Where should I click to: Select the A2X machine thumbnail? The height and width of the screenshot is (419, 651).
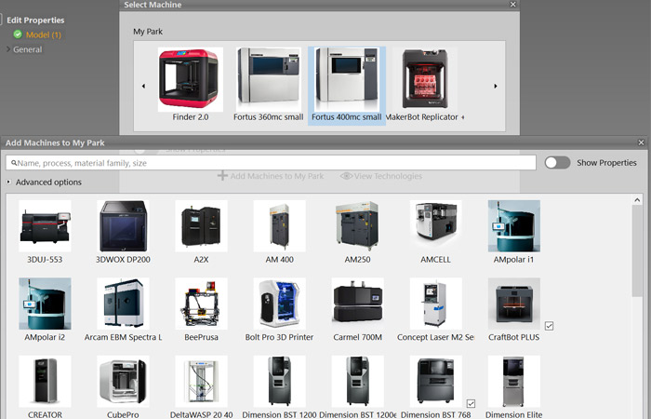pos(201,225)
